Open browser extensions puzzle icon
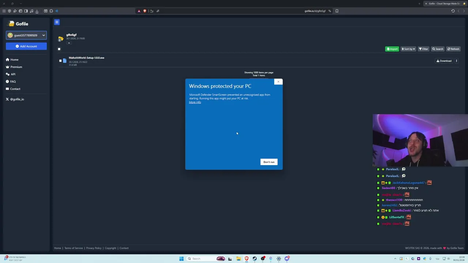468x263 pixels. click(51, 11)
